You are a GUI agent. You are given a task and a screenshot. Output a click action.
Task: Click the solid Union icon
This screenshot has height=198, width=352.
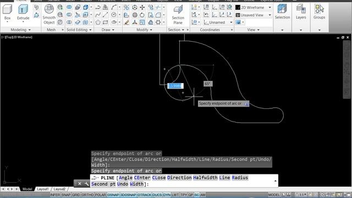coord(69,7)
